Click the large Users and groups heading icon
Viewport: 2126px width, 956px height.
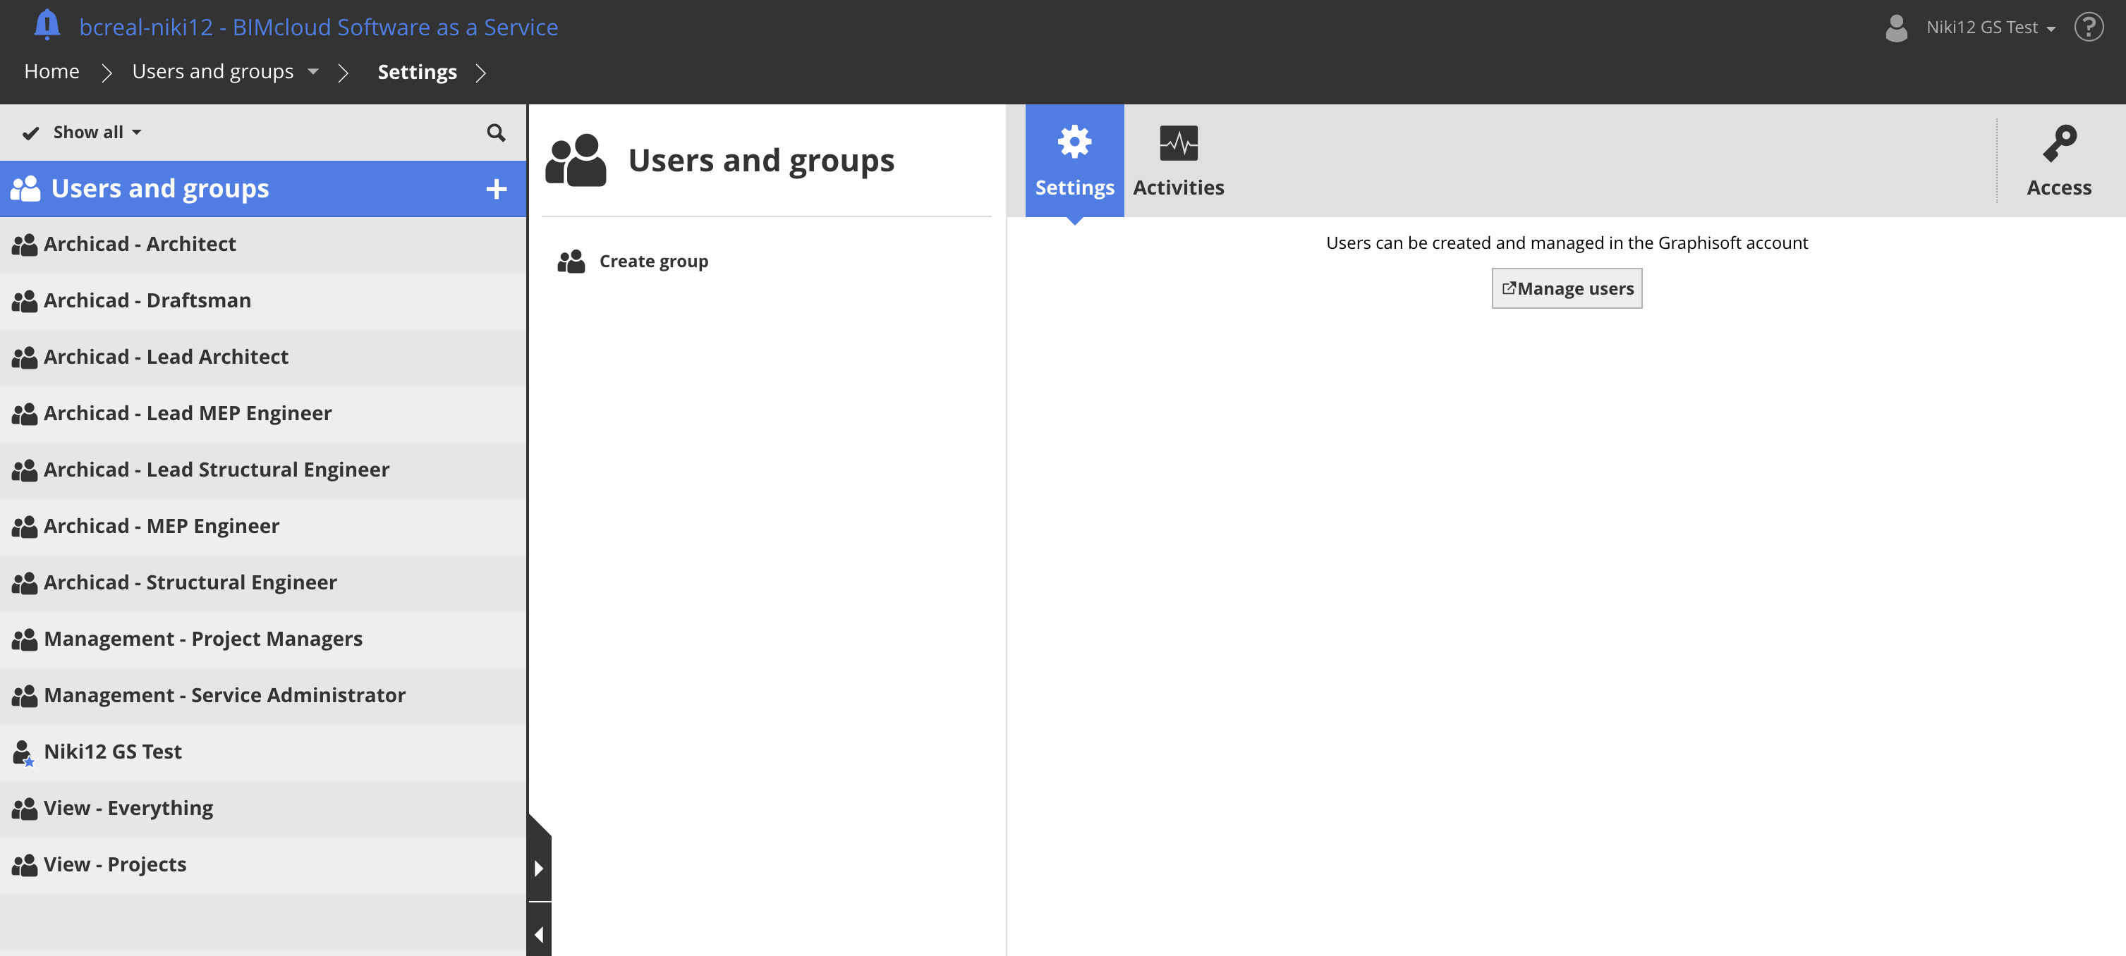tap(576, 160)
